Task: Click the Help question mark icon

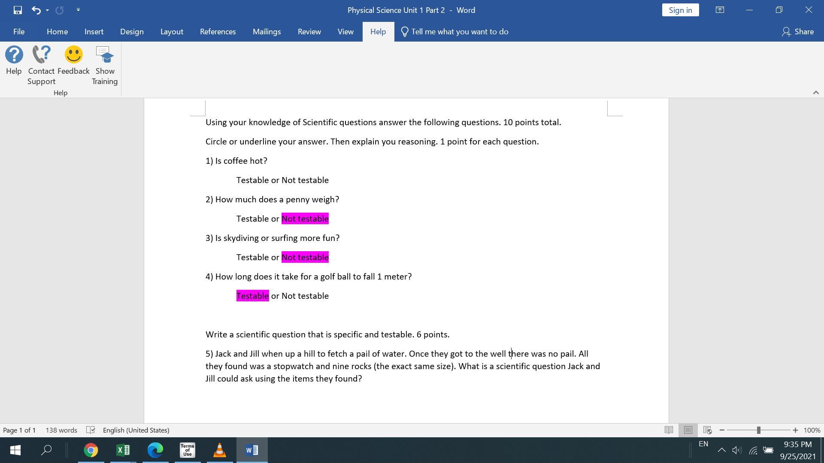Action: [x=14, y=55]
